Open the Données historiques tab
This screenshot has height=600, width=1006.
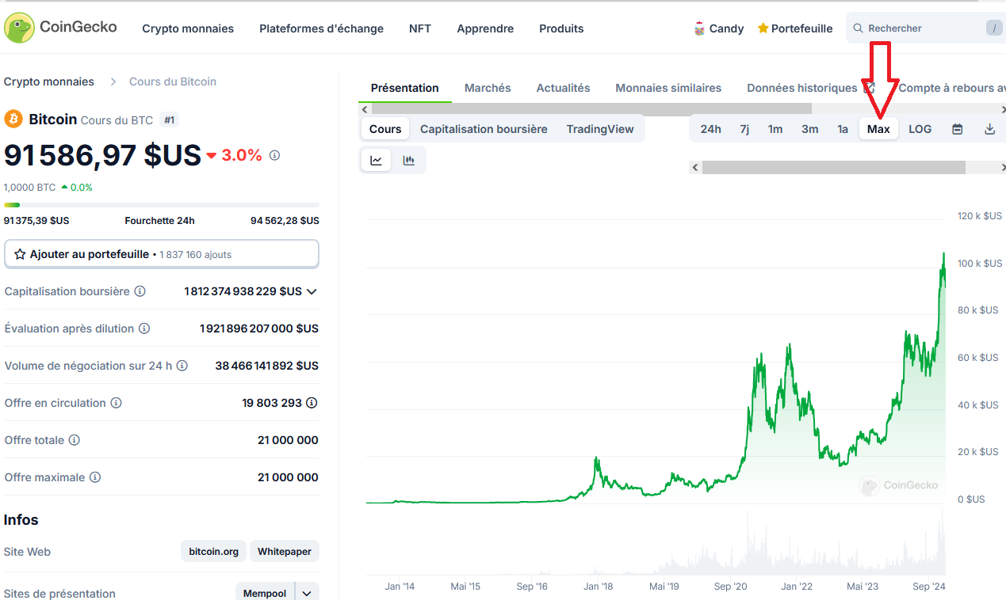tap(801, 88)
